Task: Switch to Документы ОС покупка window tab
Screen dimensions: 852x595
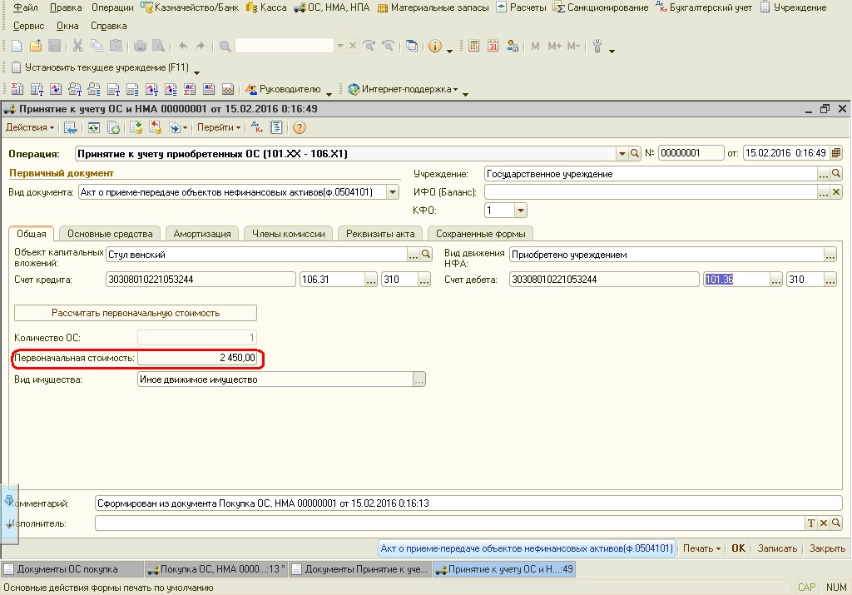Action: [72, 569]
